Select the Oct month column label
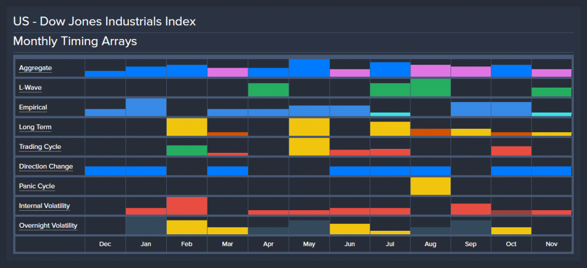The width and height of the screenshot is (587, 268). coord(511,244)
